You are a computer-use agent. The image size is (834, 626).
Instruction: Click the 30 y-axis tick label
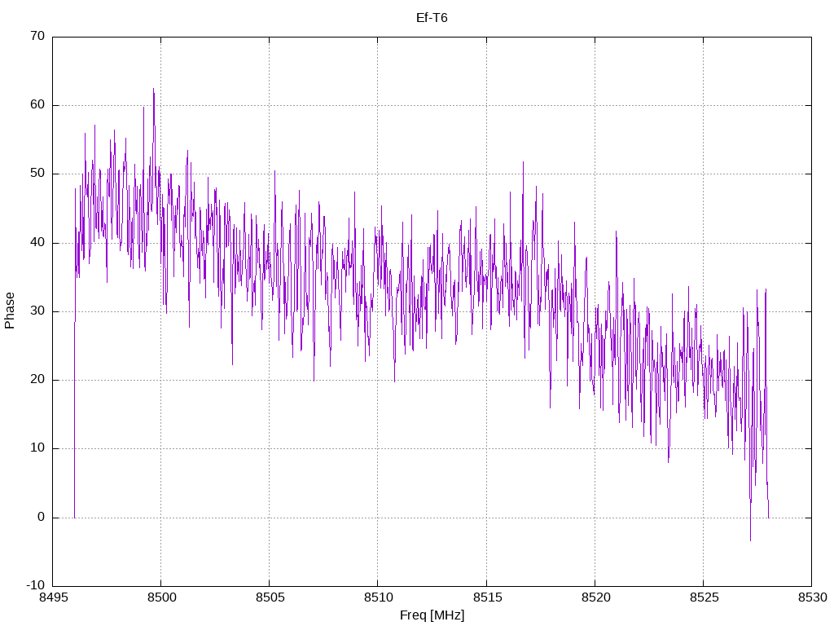point(37,311)
